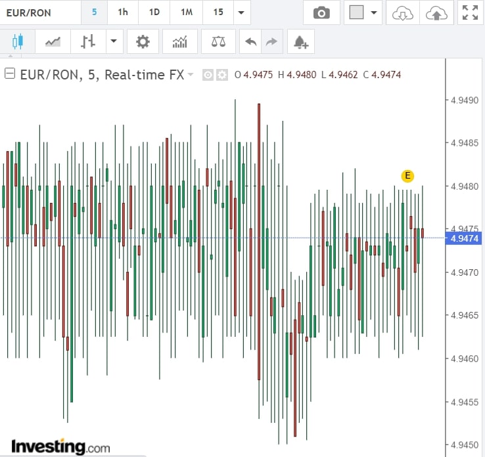Expand the time interval dropdown arrow

(x=242, y=12)
